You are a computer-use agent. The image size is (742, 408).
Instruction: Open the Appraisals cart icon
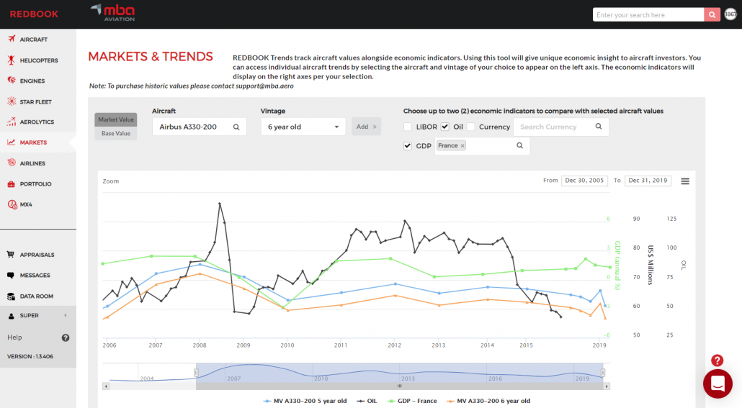10,254
